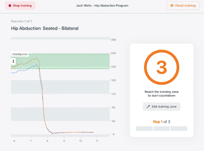
Task: Click the 8 tick on the time axis
Action: pyautogui.click(x=47, y=141)
